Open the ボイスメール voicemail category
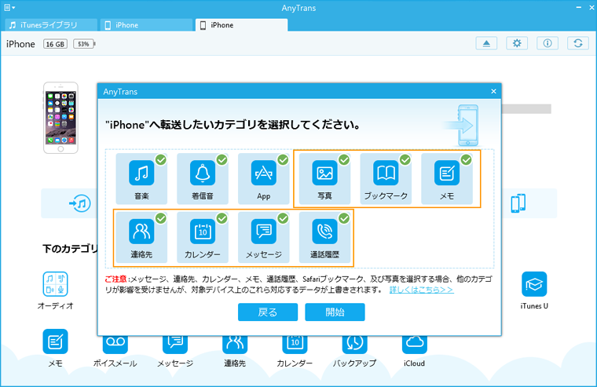 (x=115, y=350)
